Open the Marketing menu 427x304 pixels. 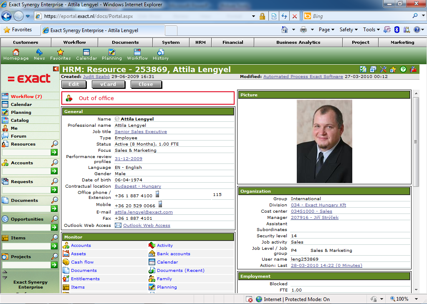pyautogui.click(x=402, y=43)
